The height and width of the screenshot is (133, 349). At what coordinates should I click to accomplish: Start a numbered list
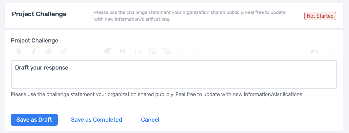coord(167,51)
